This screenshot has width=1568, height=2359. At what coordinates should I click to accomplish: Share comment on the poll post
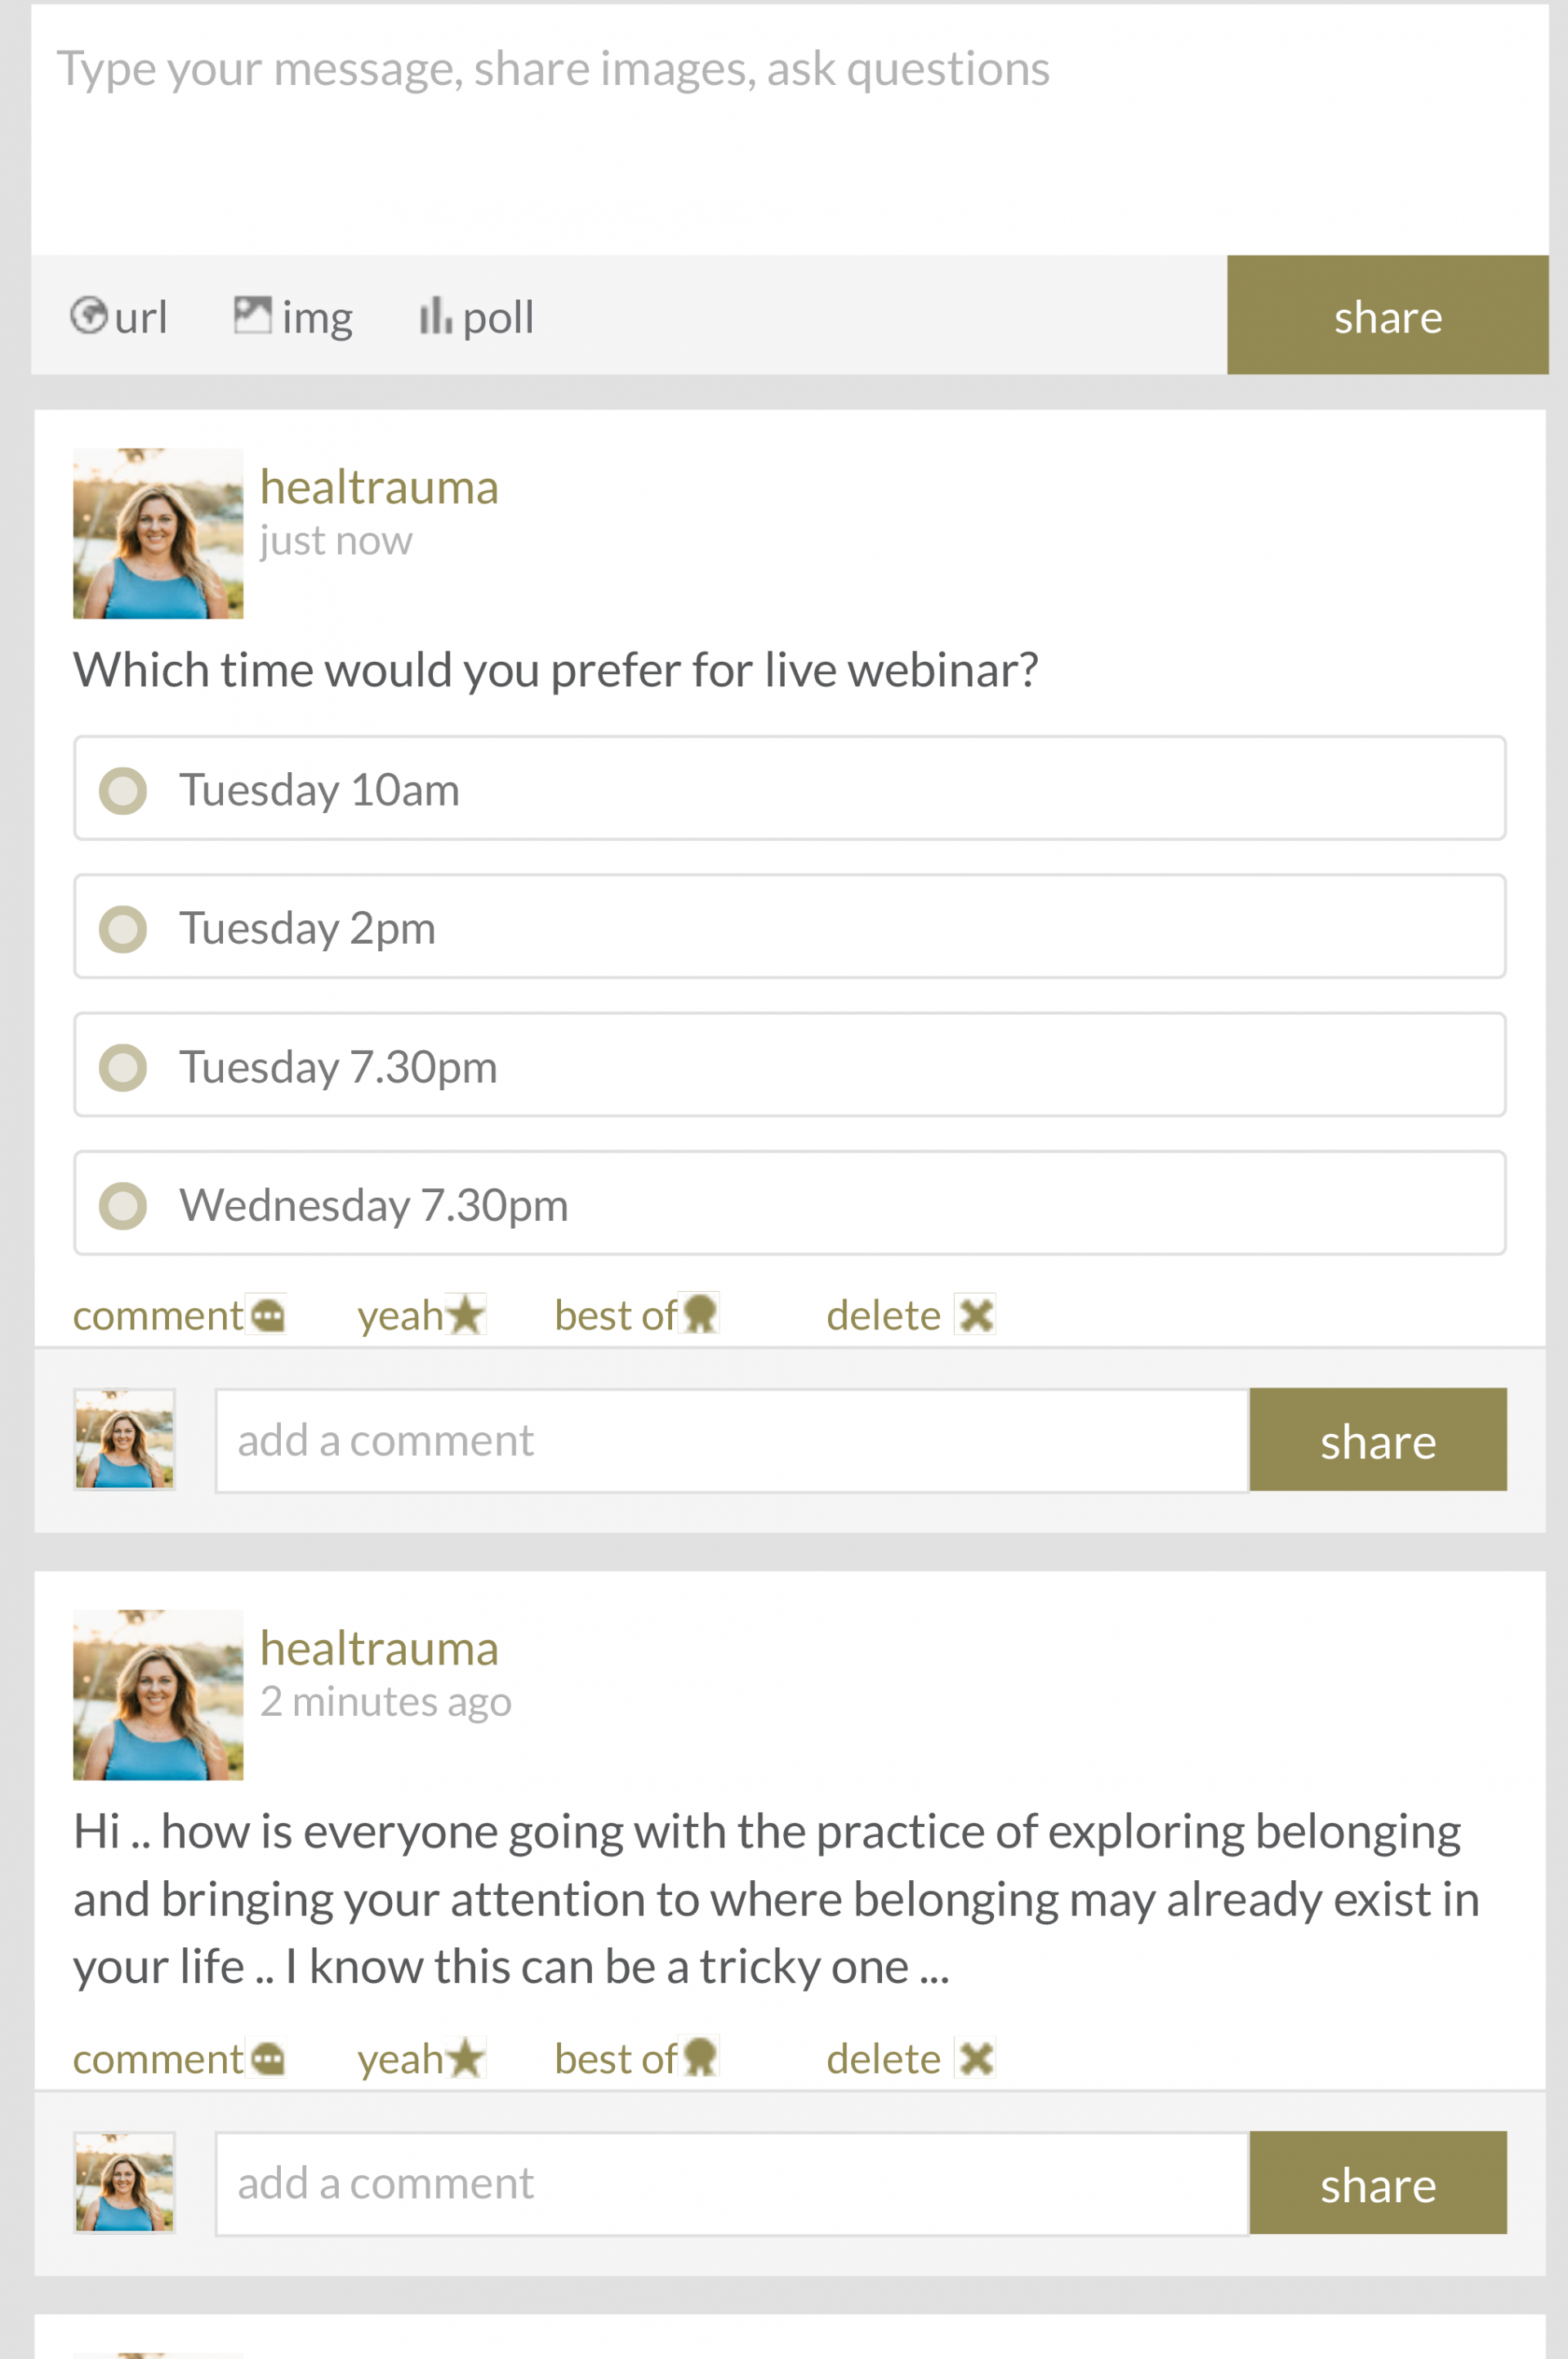1377,1440
